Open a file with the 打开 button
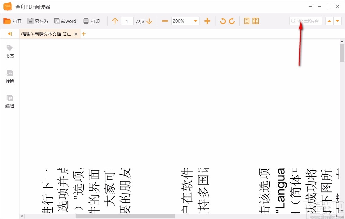The image size is (345, 219). coord(13,21)
